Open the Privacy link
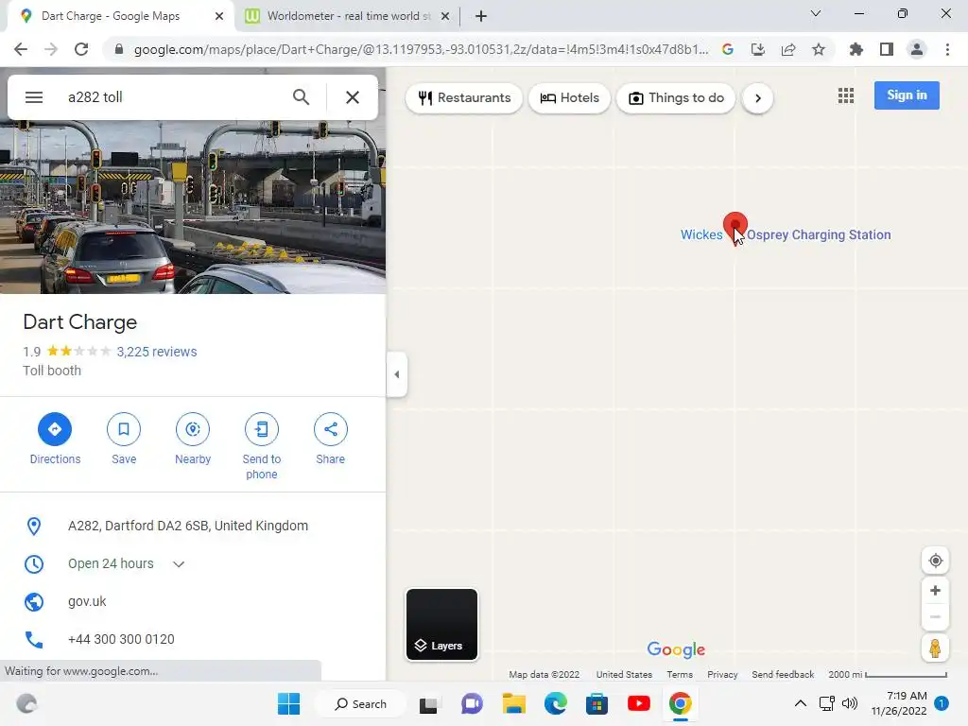The width and height of the screenshot is (968, 726). 722,675
